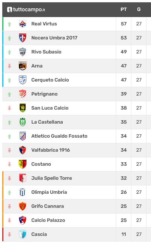
Task: Click green up arrow beside Petrignano
Action: [x=9, y=94]
